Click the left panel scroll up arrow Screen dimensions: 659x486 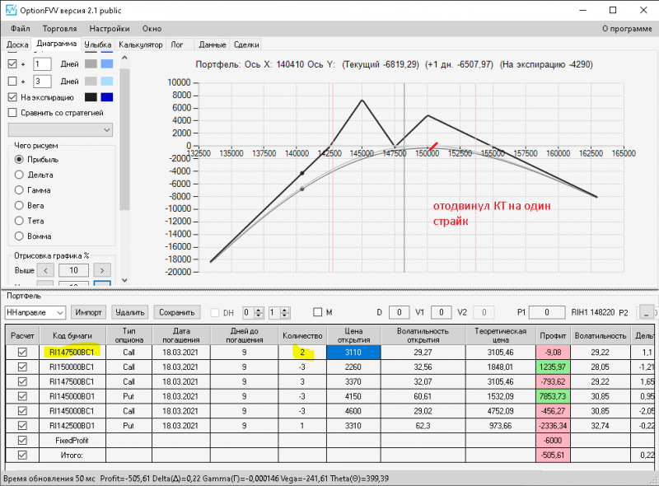[x=124, y=58]
